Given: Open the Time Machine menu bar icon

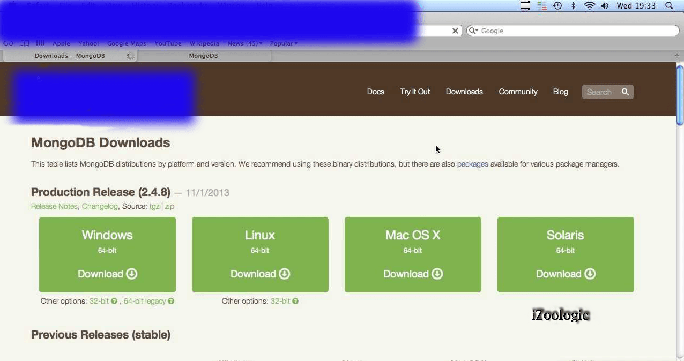Looking at the screenshot, I should tap(557, 6).
